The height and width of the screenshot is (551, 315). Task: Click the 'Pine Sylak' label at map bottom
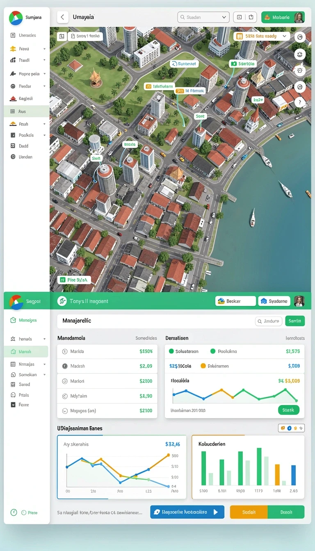coord(74,280)
